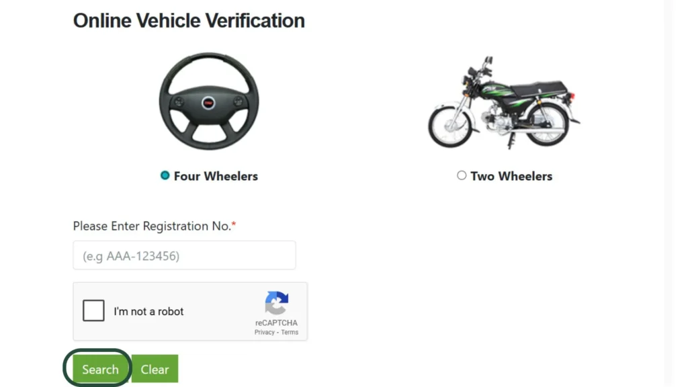Open the reCAPTCHA Terms link
The width and height of the screenshot is (688, 387).
click(289, 332)
